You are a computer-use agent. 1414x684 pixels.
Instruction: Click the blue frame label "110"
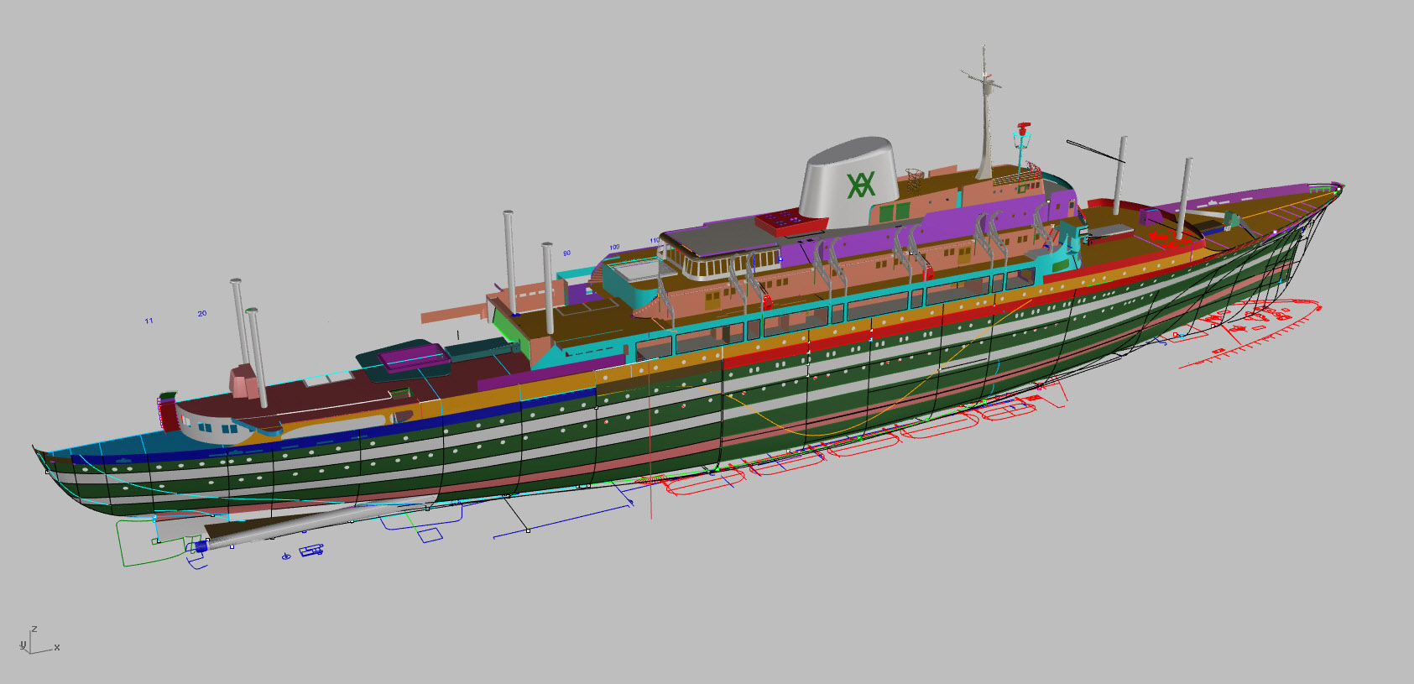[655, 241]
